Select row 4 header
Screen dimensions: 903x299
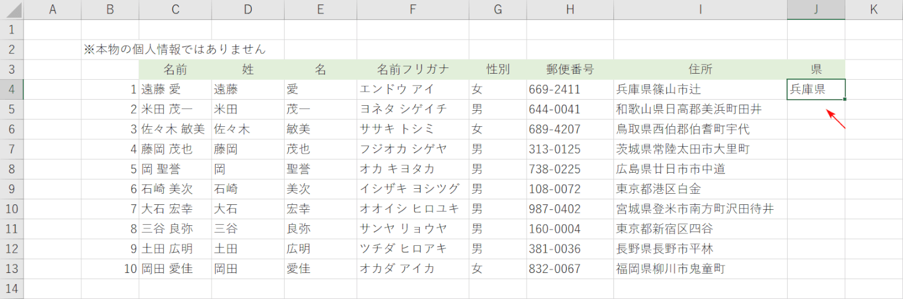12,89
